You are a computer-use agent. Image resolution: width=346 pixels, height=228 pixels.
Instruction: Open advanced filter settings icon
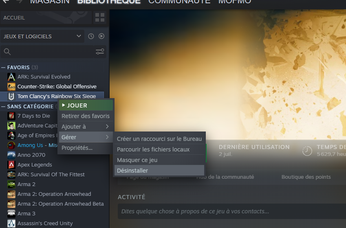100,52
